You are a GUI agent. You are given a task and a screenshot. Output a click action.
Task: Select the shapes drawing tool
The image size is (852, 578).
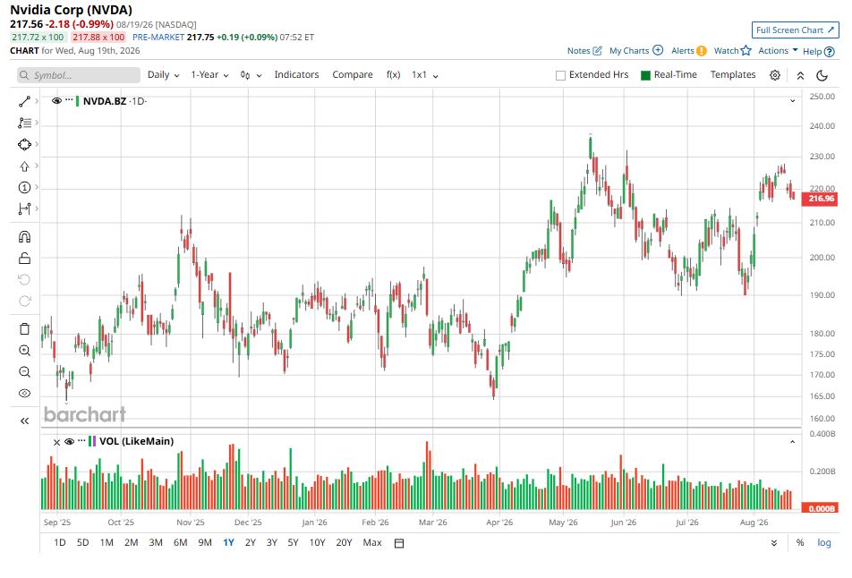click(24, 145)
